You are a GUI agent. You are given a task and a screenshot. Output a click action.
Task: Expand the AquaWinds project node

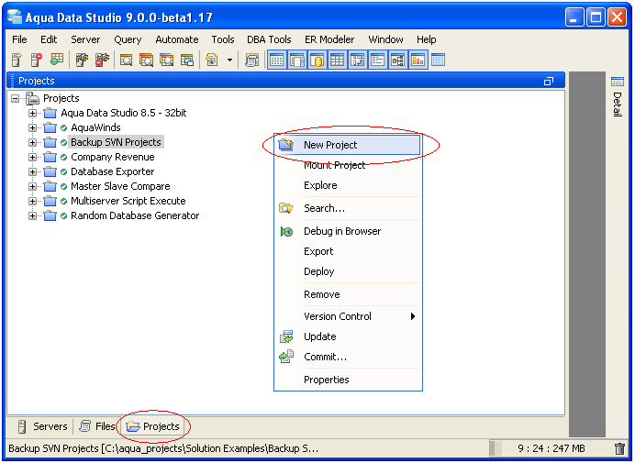pyautogui.click(x=33, y=127)
